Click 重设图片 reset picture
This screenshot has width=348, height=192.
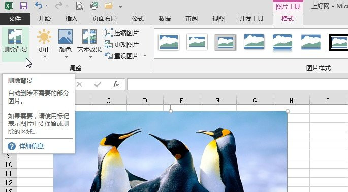(121, 56)
